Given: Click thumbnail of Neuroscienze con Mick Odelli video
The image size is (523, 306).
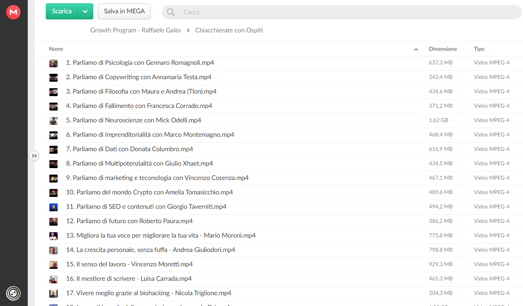Looking at the screenshot, I should tap(53, 121).
